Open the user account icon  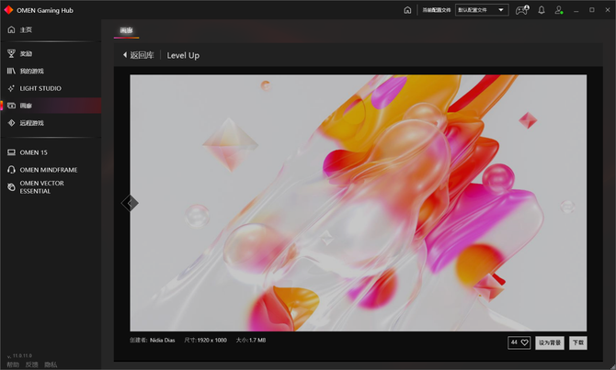point(559,10)
